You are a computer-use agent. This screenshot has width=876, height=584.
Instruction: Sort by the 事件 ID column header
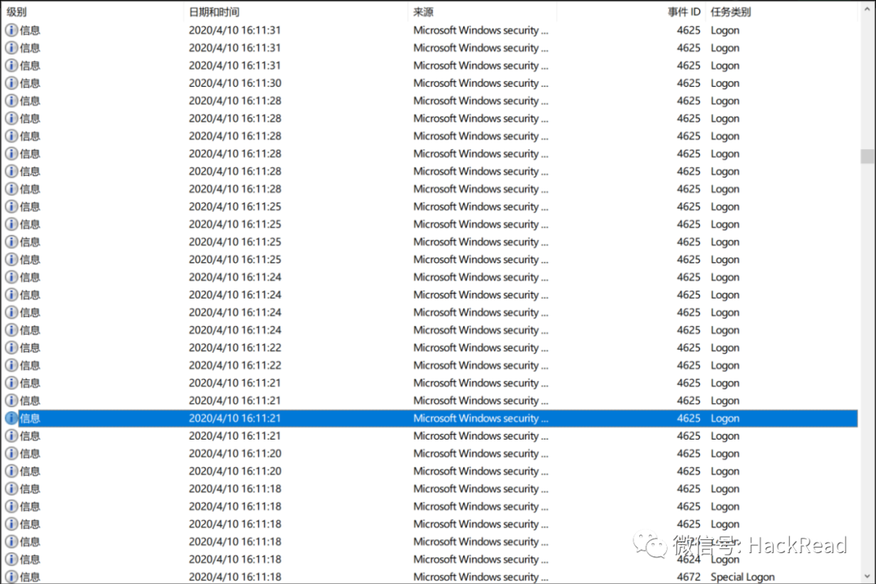click(684, 11)
